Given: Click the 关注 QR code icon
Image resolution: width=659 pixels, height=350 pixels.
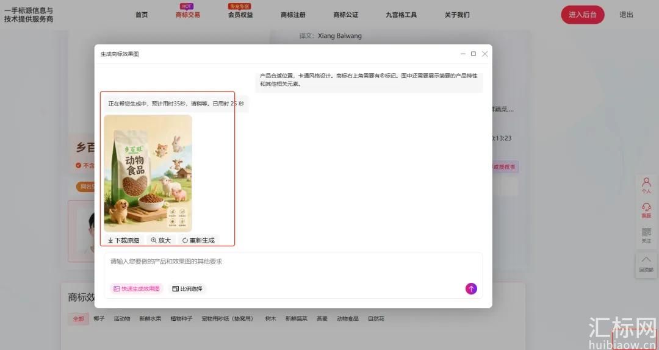Looking at the screenshot, I should [646, 235].
